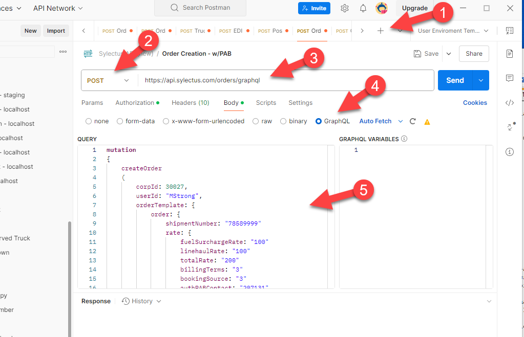Select the form-data body type

pyautogui.click(x=120, y=121)
